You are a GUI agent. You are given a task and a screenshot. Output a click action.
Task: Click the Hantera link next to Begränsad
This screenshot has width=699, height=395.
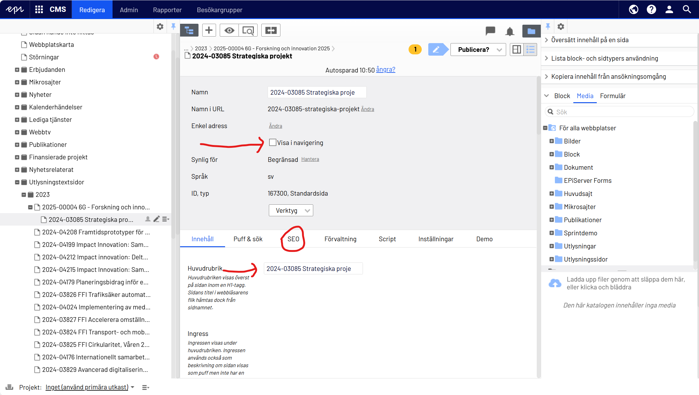pyautogui.click(x=310, y=159)
